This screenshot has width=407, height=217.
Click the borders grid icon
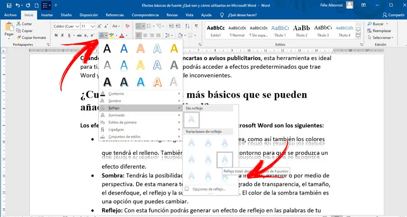coord(190,35)
